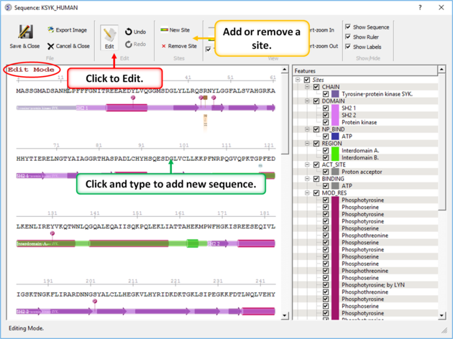
Task: Uncheck the MOD_RES feature checkbox
Action: [x=316, y=193]
